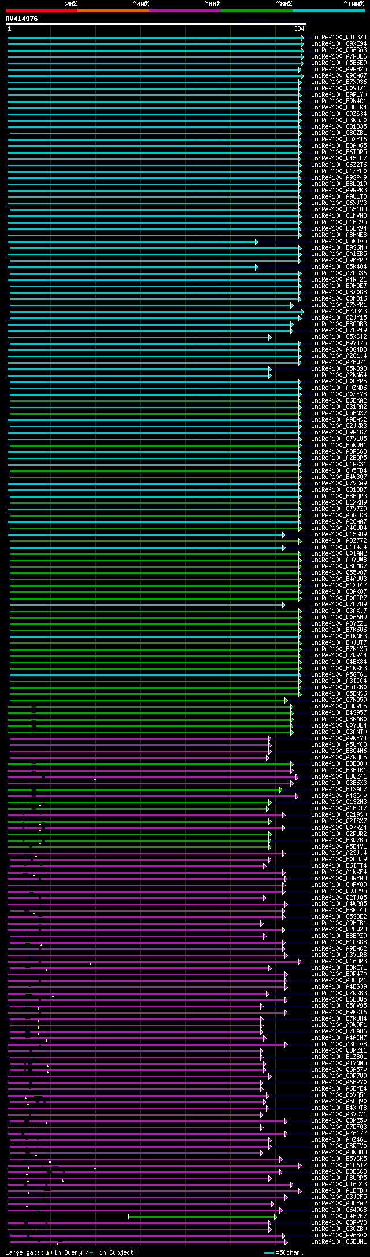Viewport: 370px width, 1257px height.
Task: Click the UniRef100_Q3MD16 label
Action: click(339, 298)
